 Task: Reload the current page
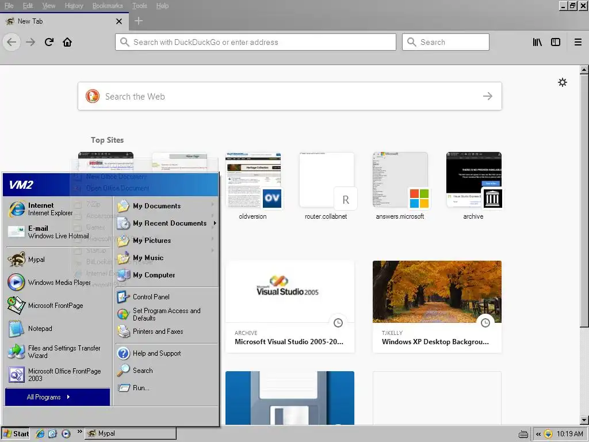point(49,42)
